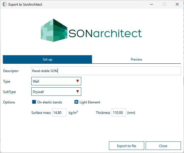Click the SonArchitect app icon in title bar
The width and height of the screenshot is (184, 153).
pyautogui.click(x=5, y=5)
